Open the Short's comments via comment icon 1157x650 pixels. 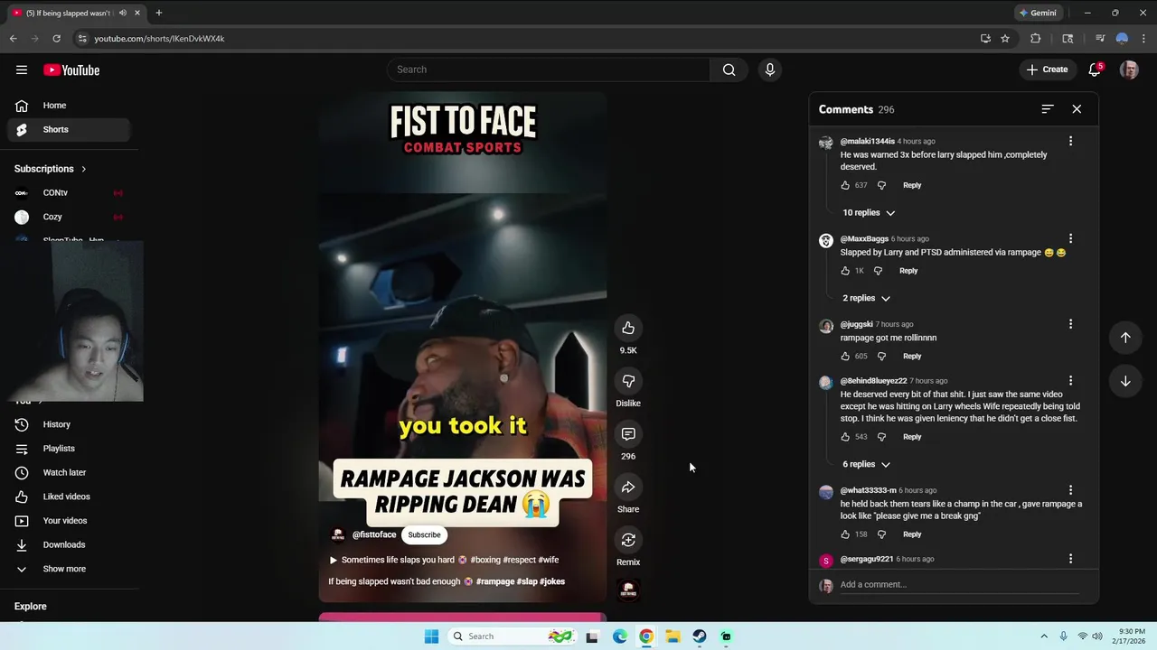pos(628,434)
